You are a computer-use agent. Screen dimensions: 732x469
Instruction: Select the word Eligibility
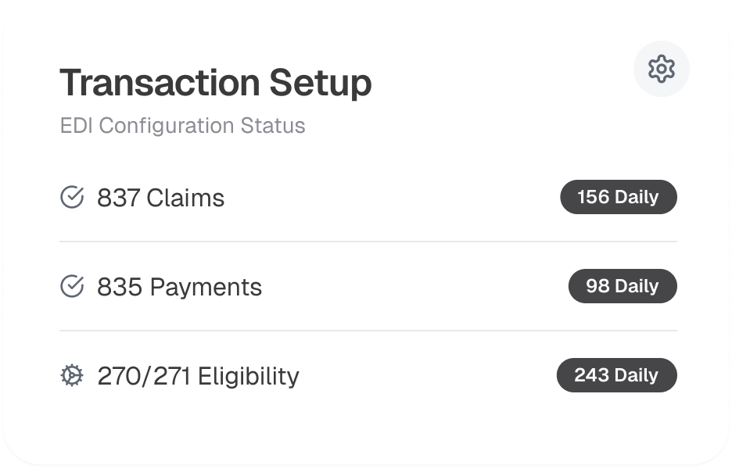click(248, 376)
